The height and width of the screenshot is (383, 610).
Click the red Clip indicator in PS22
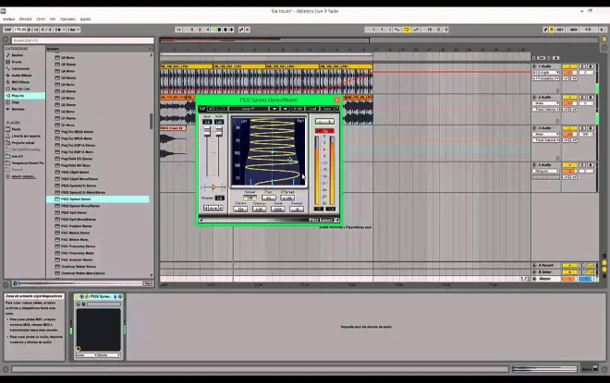[324, 130]
